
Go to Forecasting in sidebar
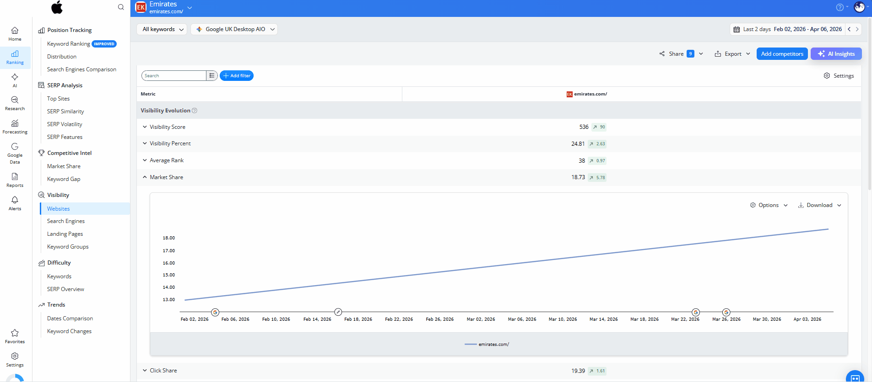[15, 127]
